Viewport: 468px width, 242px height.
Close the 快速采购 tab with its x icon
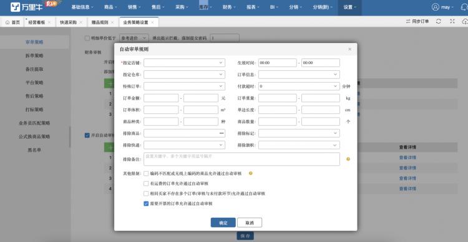(x=80, y=22)
